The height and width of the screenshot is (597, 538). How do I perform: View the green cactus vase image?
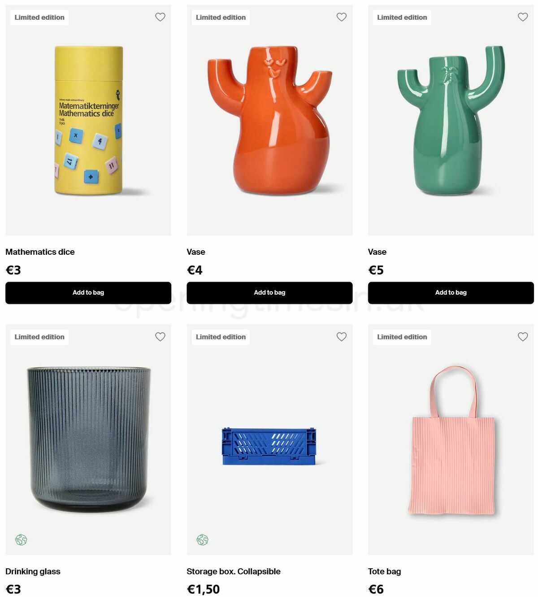451,120
